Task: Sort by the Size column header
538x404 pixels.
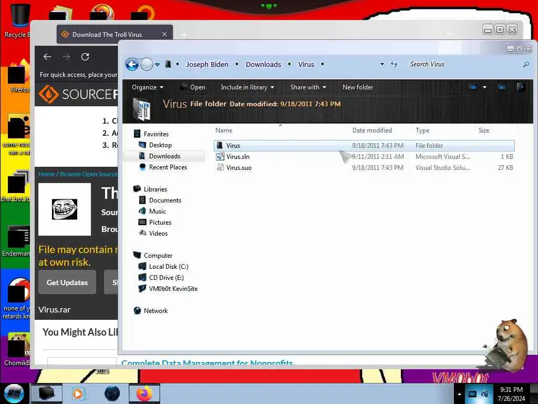Action: click(x=496, y=130)
